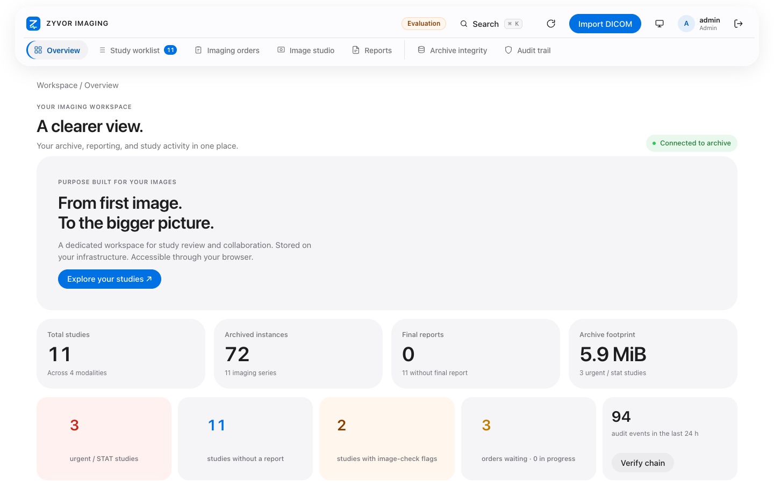The image size is (774, 483).
Task: Click the sign out icon
Action: pyautogui.click(x=739, y=24)
